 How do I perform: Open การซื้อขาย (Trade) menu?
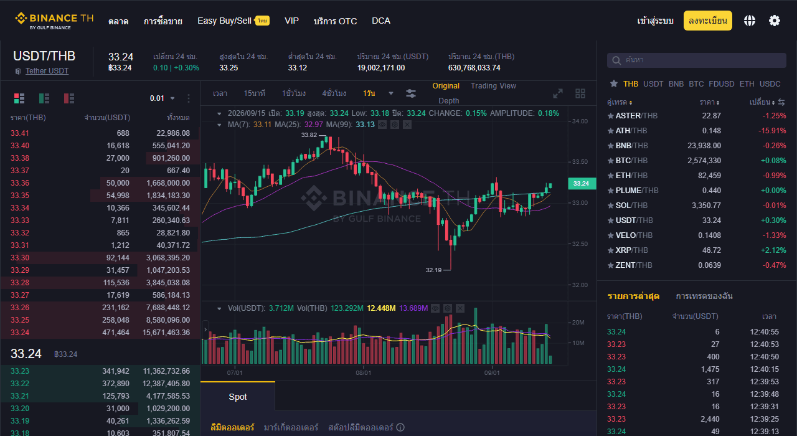pos(163,21)
